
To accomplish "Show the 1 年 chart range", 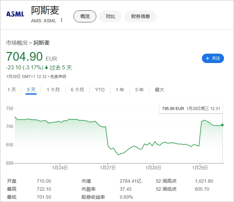I will tap(120, 90).
